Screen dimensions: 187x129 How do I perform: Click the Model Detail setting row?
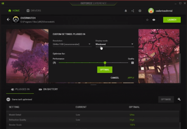tap(93, 115)
